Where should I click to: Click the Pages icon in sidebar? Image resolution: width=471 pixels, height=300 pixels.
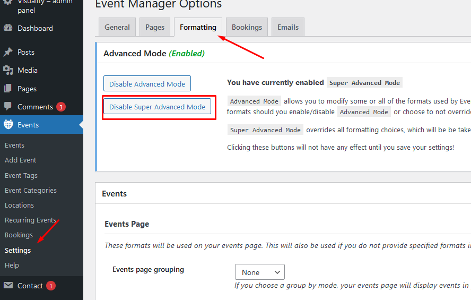pos(8,89)
